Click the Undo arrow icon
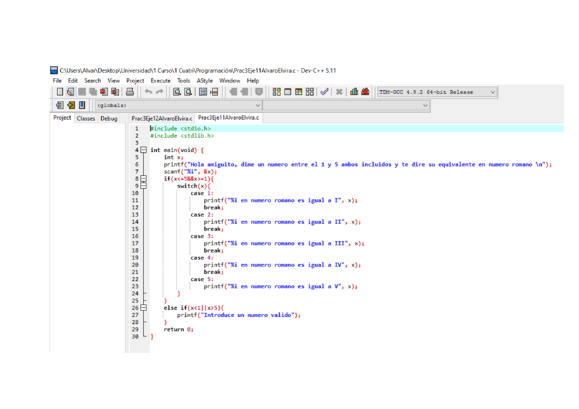The image size is (579, 409). (149, 91)
